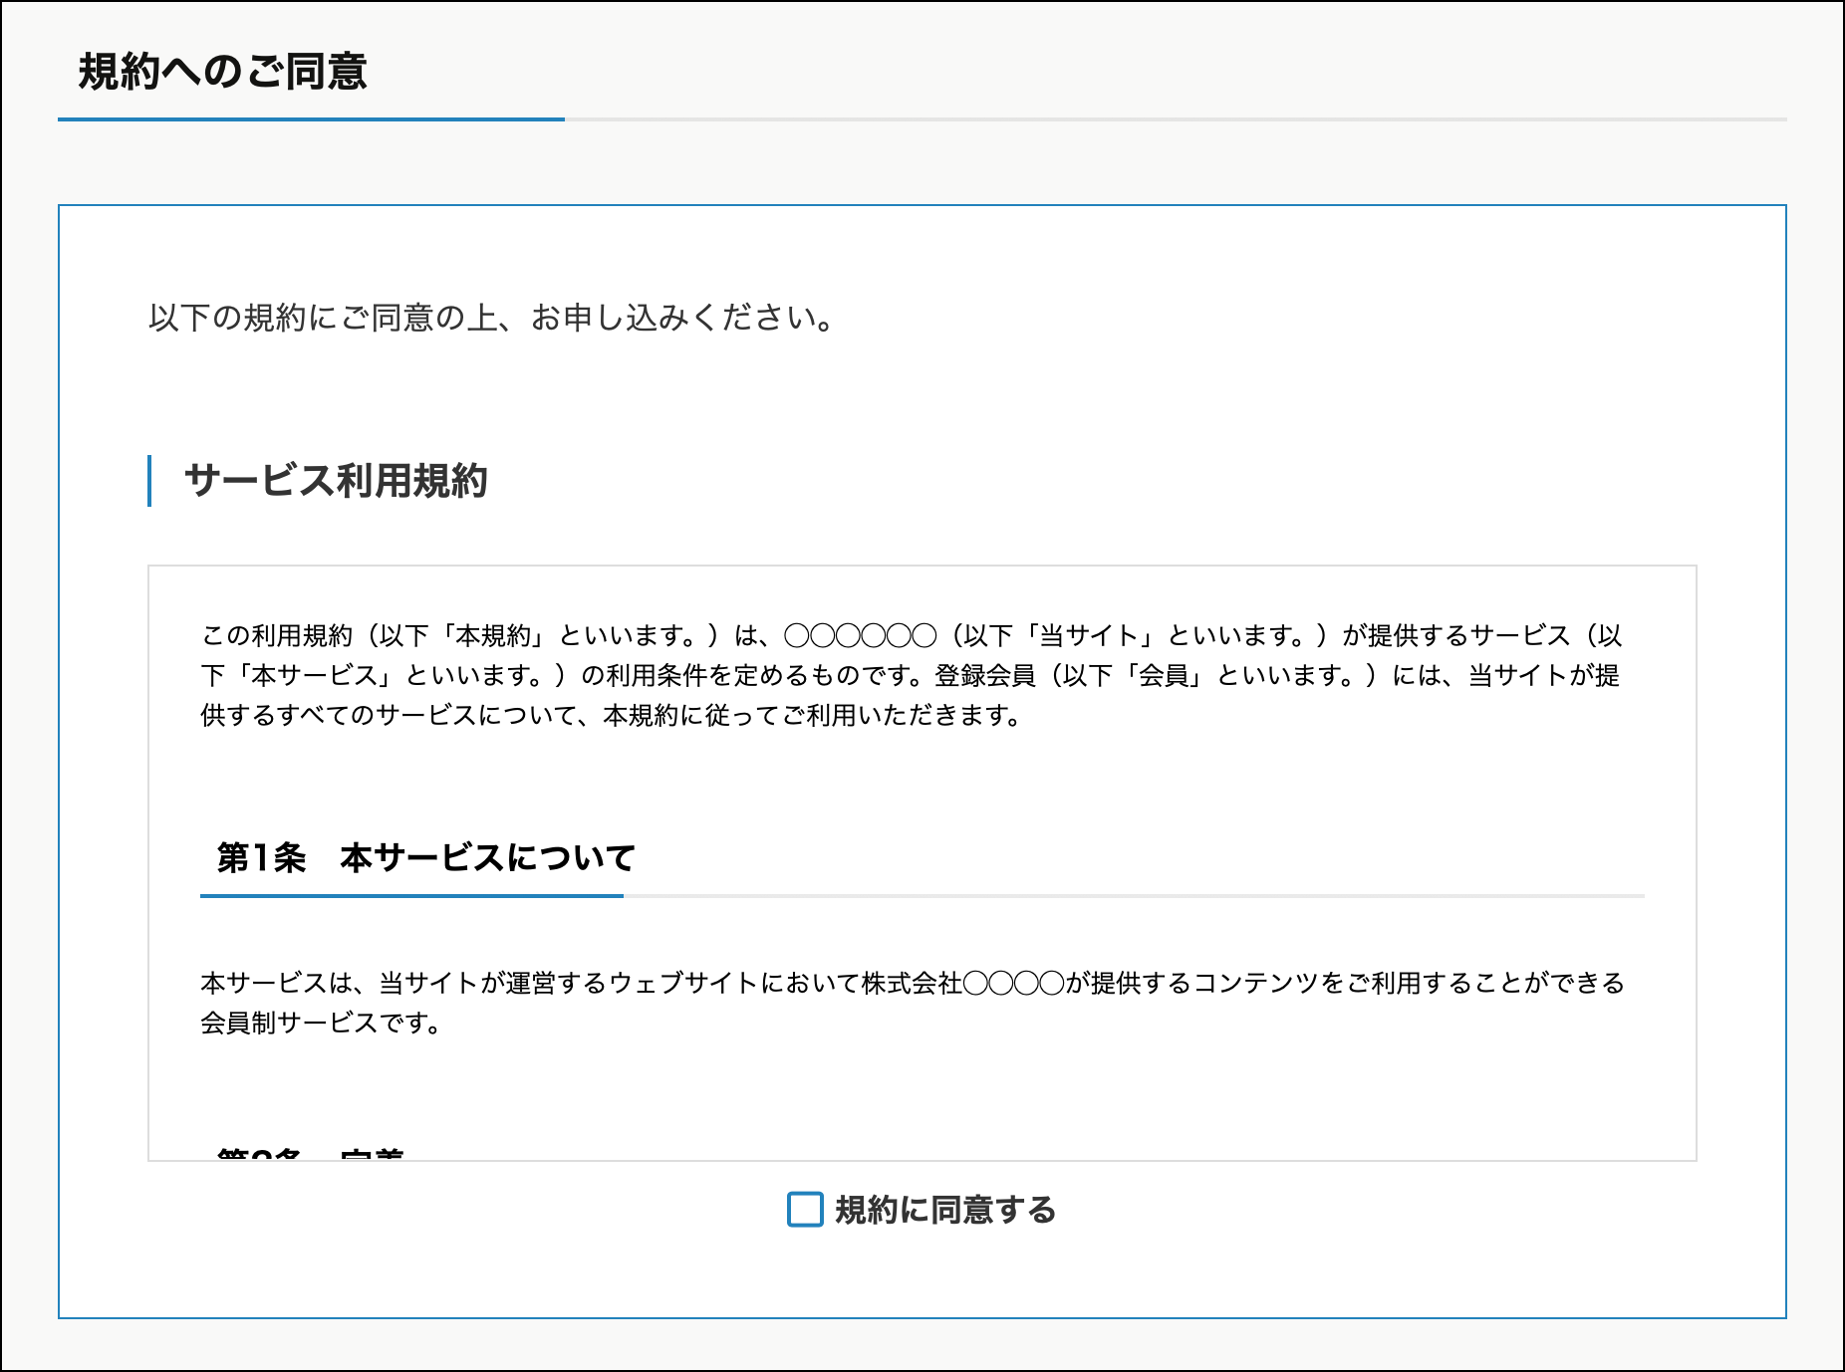Click the blue underline below 第1条 heading
1845x1372 pixels.
(x=410, y=896)
